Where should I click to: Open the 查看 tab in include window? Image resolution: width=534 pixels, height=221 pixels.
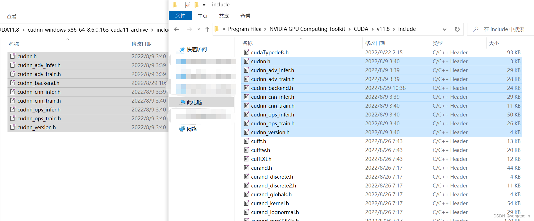tap(245, 16)
